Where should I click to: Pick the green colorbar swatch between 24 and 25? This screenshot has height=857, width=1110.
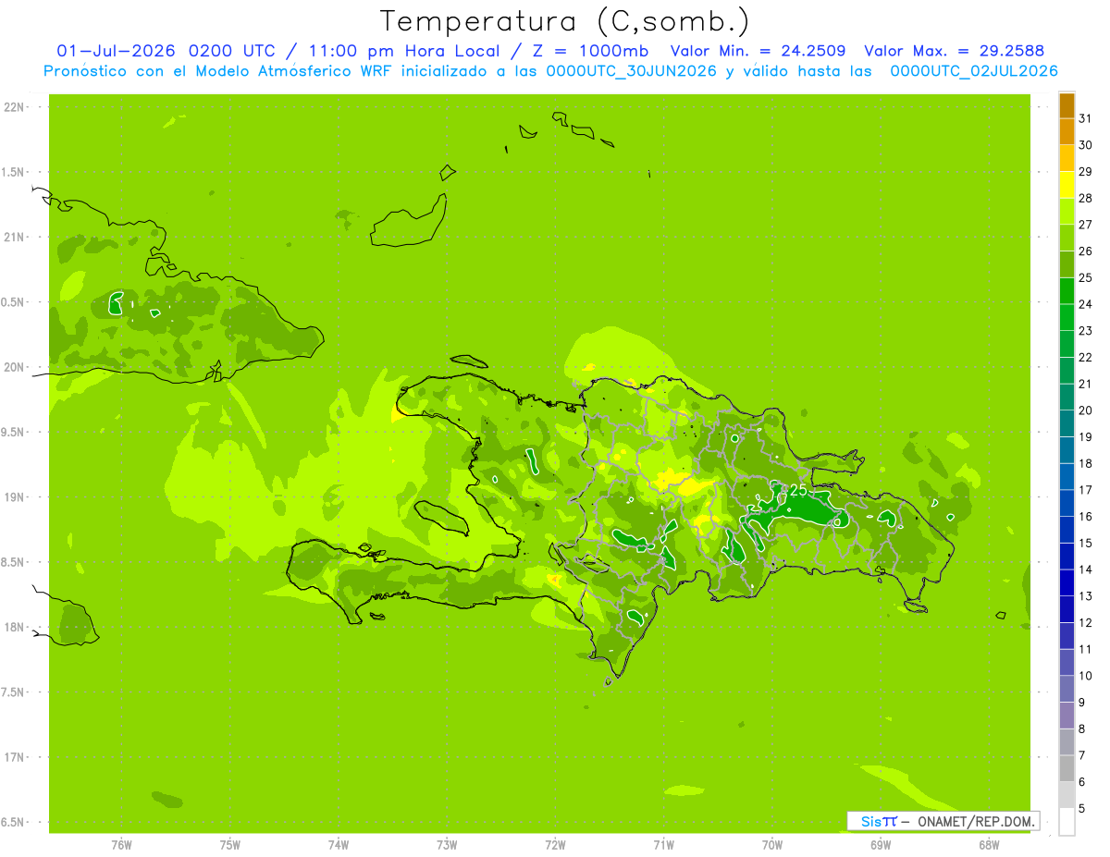tap(1067, 291)
